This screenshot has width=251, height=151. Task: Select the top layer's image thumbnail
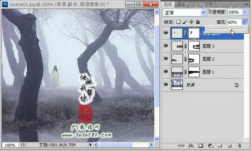click(177, 33)
